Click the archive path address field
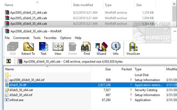 (97, 62)
